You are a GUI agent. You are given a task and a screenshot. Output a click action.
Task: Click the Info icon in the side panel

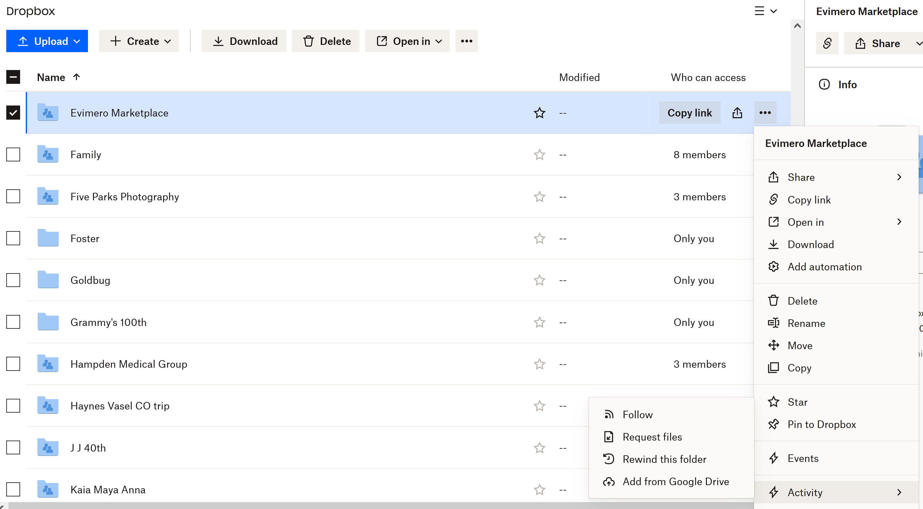[x=824, y=84]
